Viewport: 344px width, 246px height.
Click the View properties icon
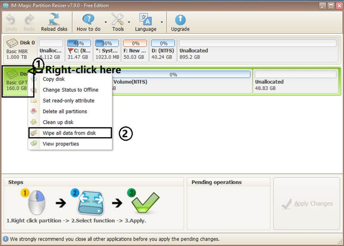pos(34,144)
